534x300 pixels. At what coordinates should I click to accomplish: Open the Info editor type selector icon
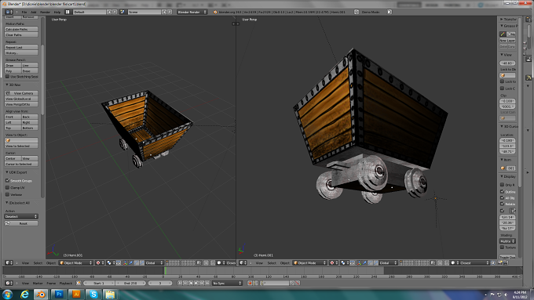pyautogui.click(x=9, y=12)
